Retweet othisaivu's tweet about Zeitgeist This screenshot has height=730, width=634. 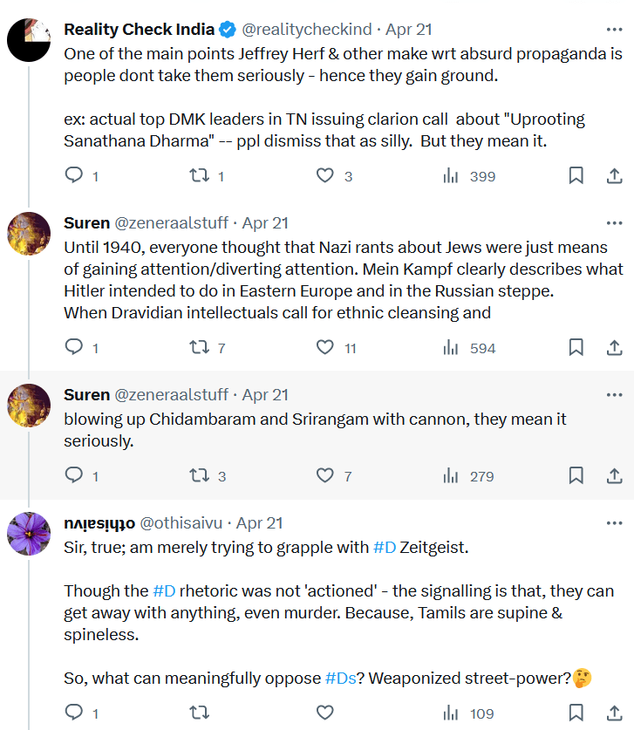199,713
